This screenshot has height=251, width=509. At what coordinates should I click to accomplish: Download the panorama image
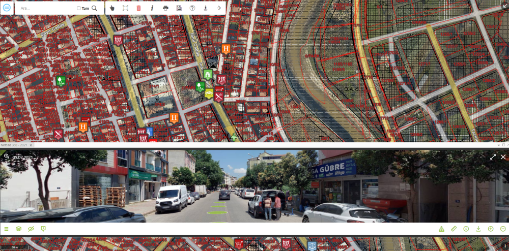tap(478, 229)
